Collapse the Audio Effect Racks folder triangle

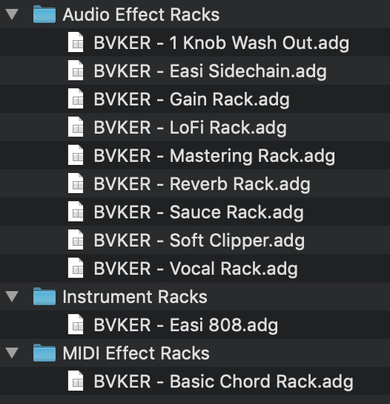pos(12,14)
